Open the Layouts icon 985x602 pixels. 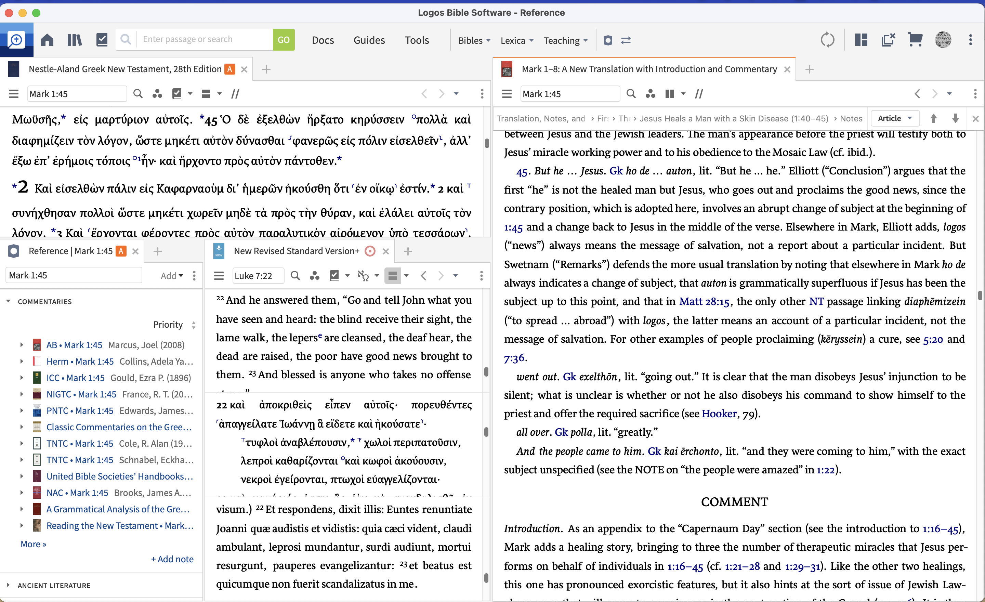click(x=861, y=40)
